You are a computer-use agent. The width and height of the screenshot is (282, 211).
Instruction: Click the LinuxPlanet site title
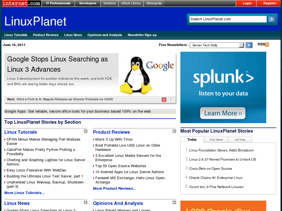point(35,21)
